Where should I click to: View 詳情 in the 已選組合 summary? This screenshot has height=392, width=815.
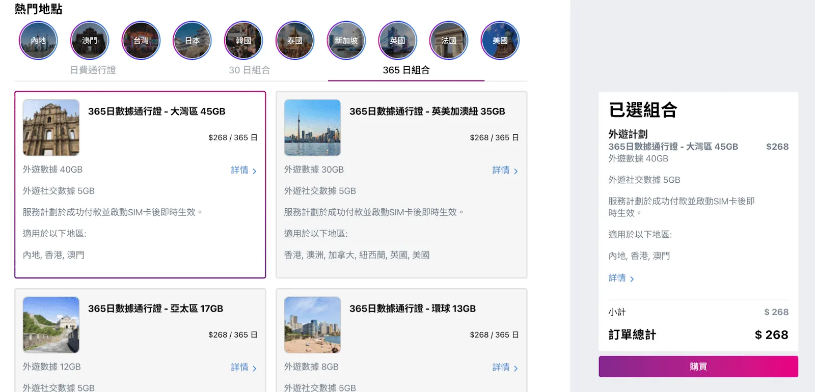point(621,278)
